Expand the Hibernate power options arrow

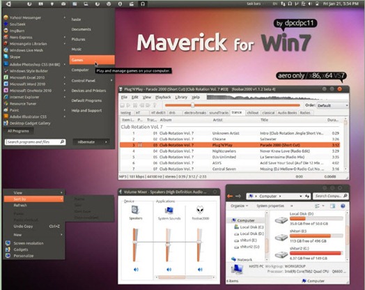click(x=106, y=142)
